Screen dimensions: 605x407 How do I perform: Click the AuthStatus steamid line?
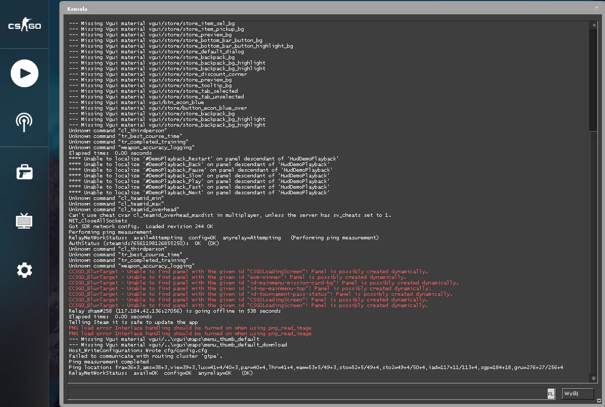click(x=144, y=243)
